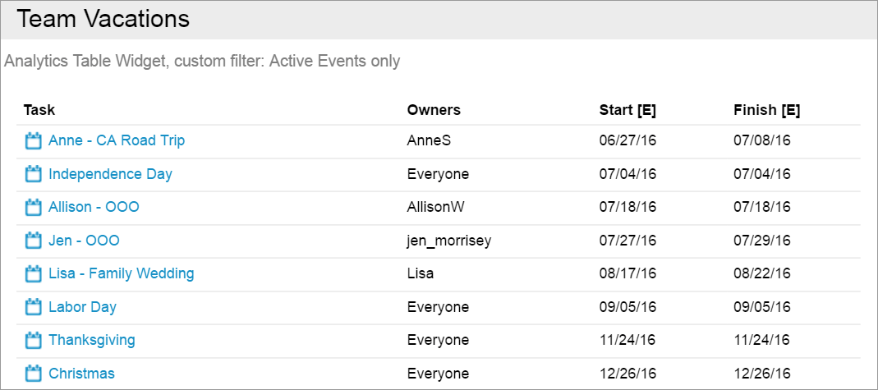Screen dimensions: 878x390
Task: Open the Labor Day link
Action: tap(82, 307)
